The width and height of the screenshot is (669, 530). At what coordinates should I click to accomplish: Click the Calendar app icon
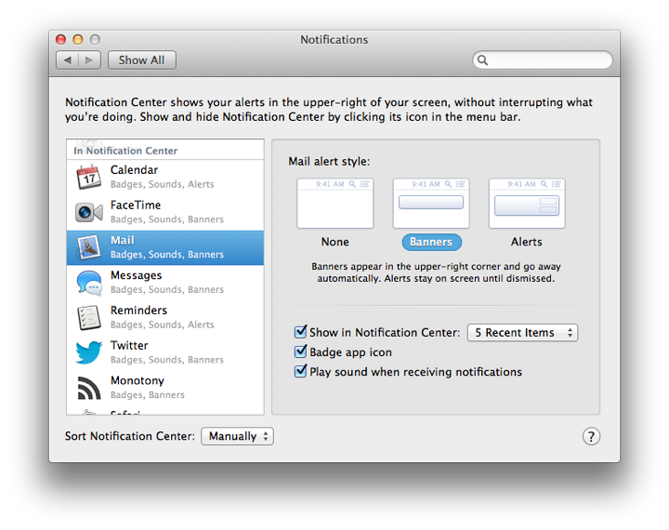pos(89,177)
